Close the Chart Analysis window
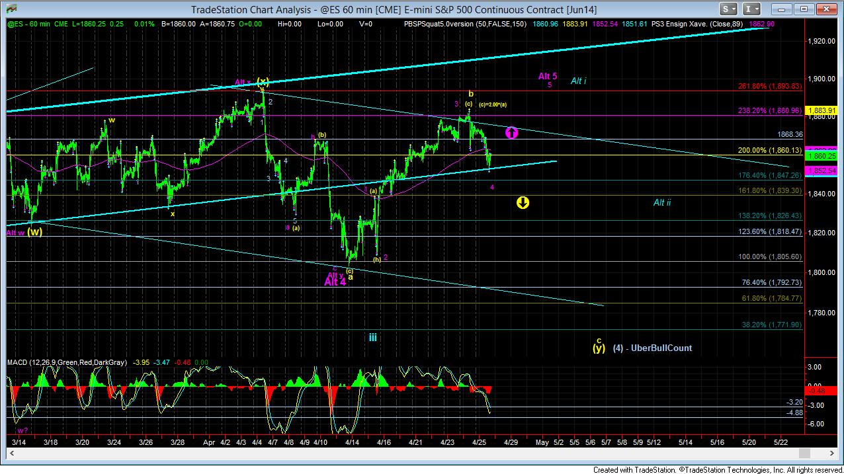This screenshot has height=474, width=844. tap(826, 9)
